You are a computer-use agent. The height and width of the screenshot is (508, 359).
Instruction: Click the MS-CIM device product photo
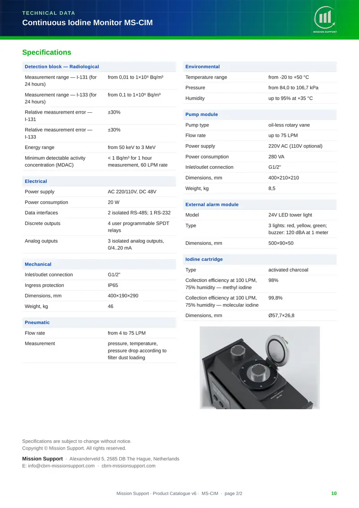[x=260, y=368]
